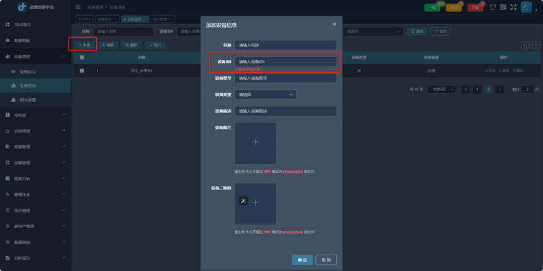
Task: Open the theme shirt icon in header
Action: click(493, 7)
